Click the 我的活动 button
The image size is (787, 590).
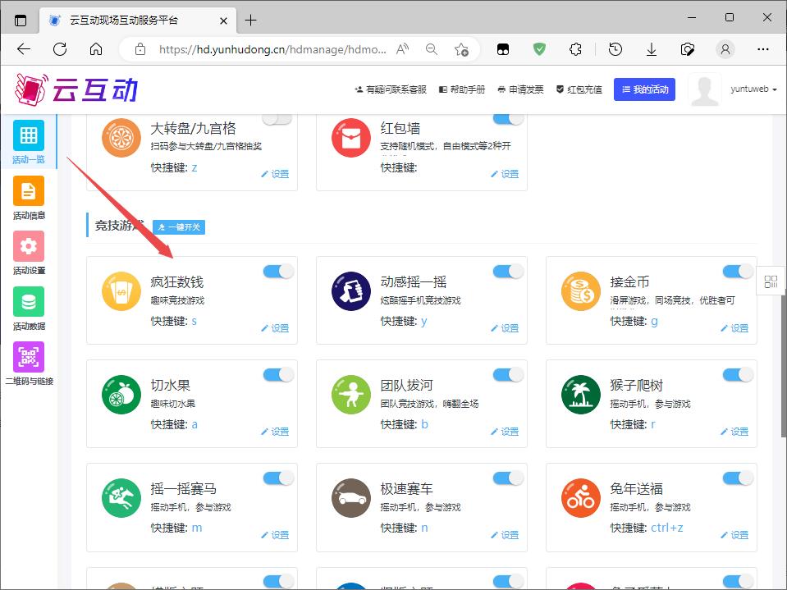tap(644, 89)
